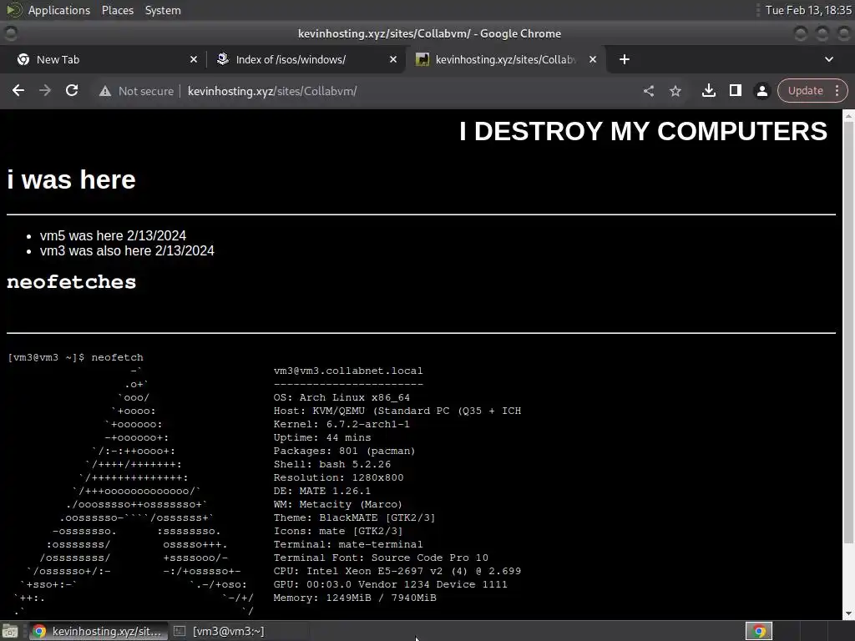Viewport: 855px width, 641px height.
Task: Share this page using the share icon
Action: coord(648,91)
